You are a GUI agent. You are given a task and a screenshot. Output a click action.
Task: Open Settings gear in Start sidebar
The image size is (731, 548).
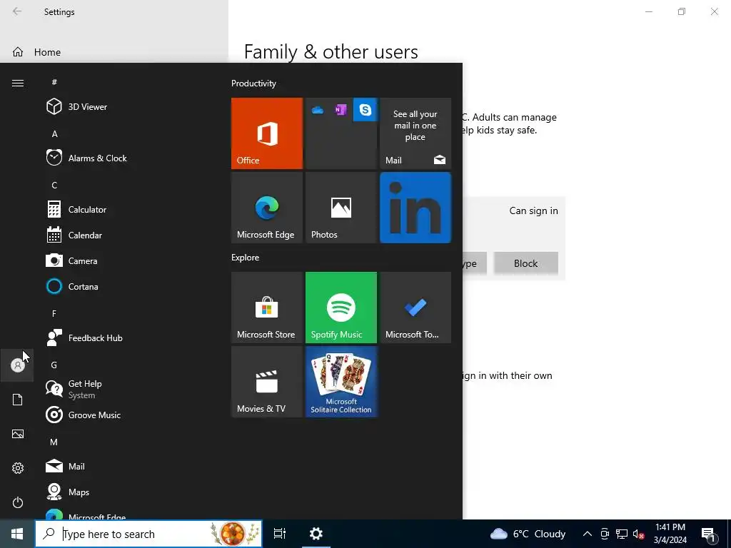tap(18, 468)
